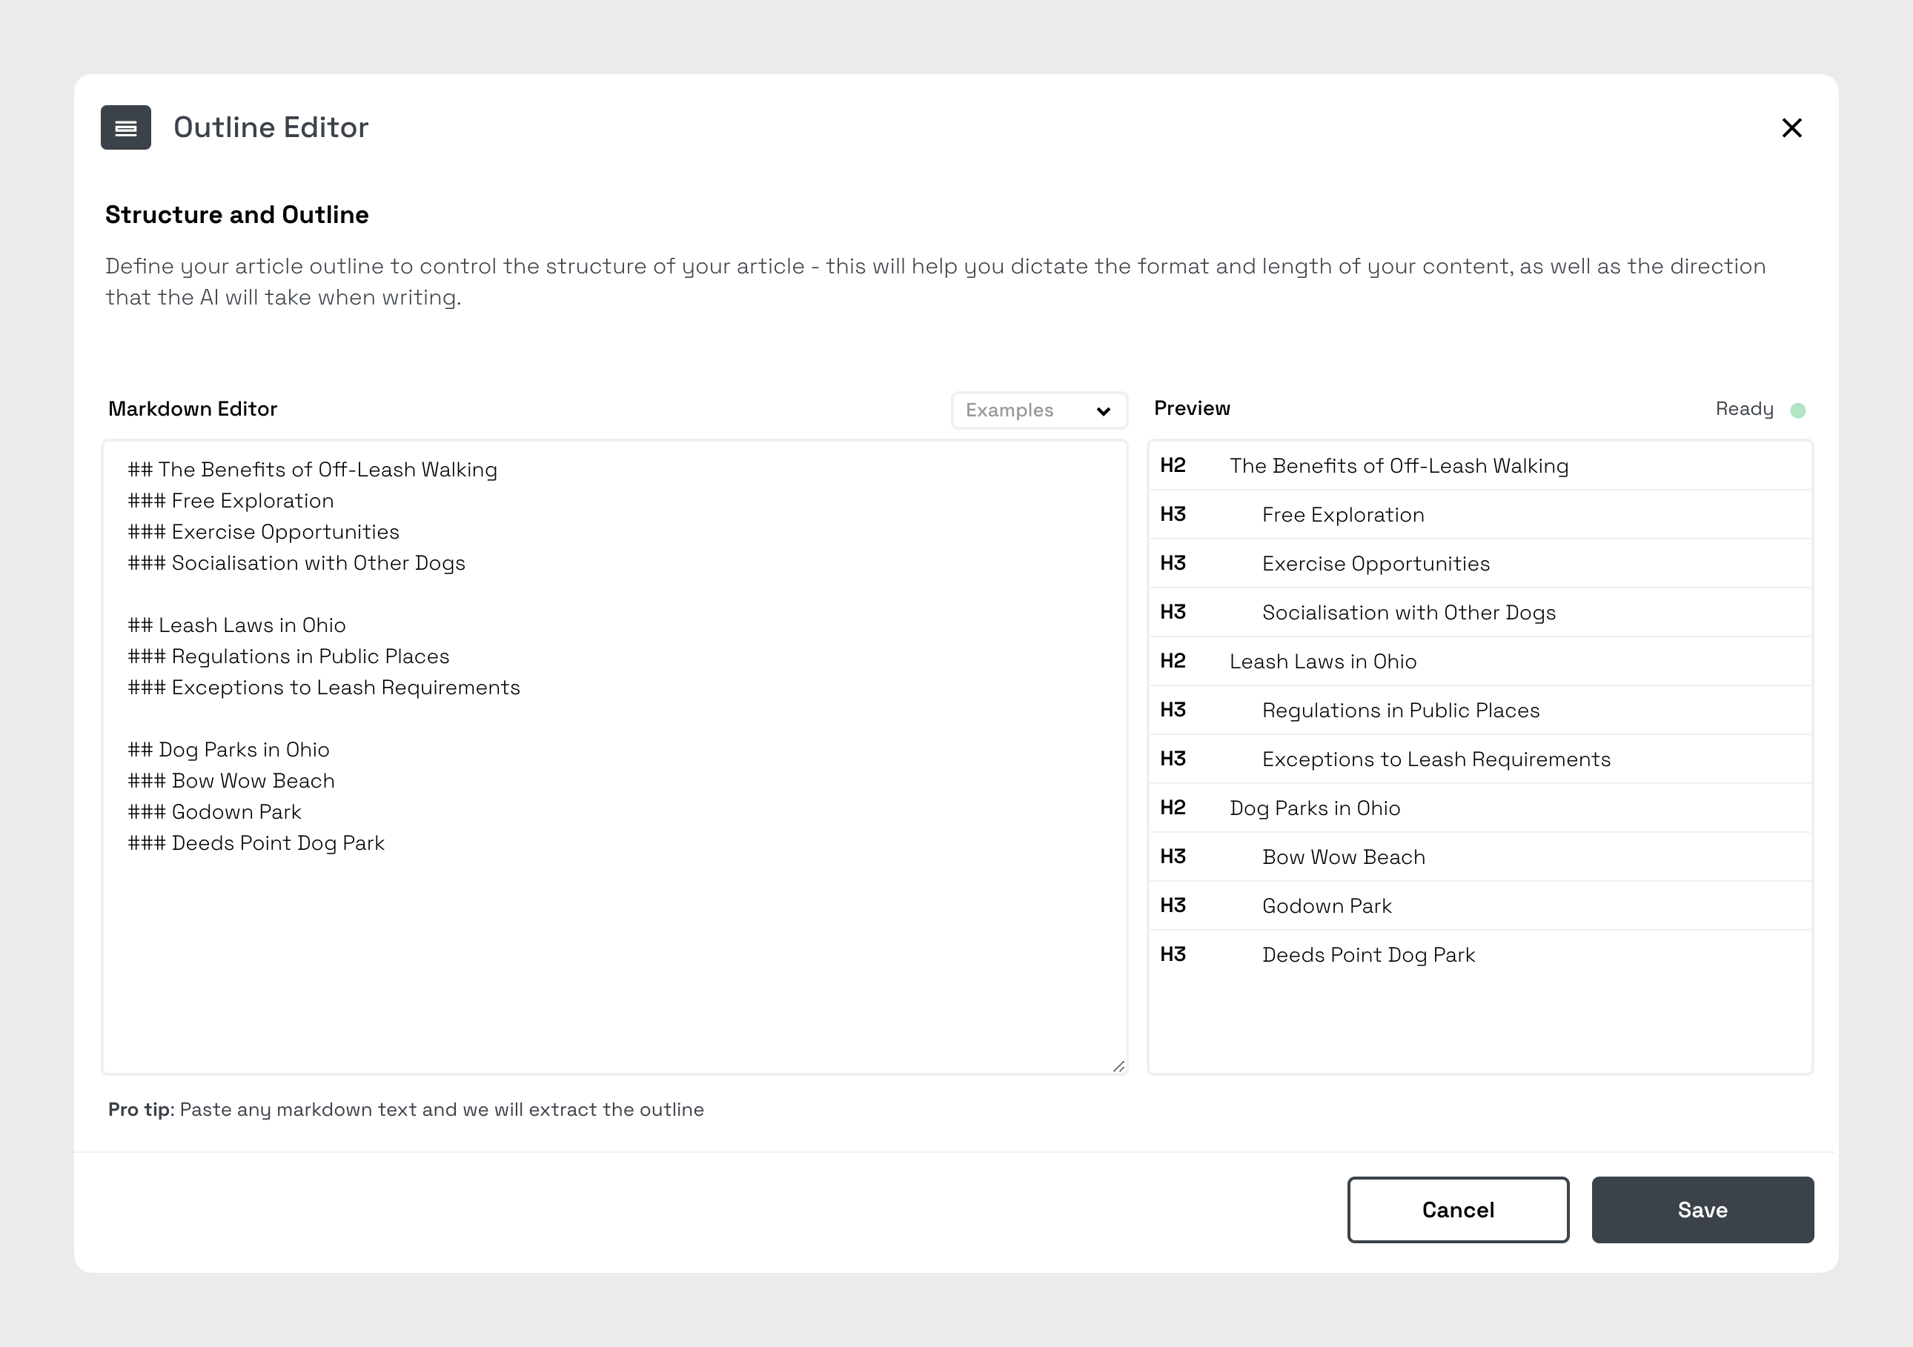Click H2 tag beside Leash Laws in Ohio

1173,662
